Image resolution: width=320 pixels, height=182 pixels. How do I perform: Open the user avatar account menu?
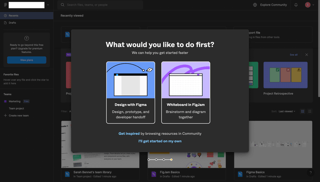pos(307,5)
